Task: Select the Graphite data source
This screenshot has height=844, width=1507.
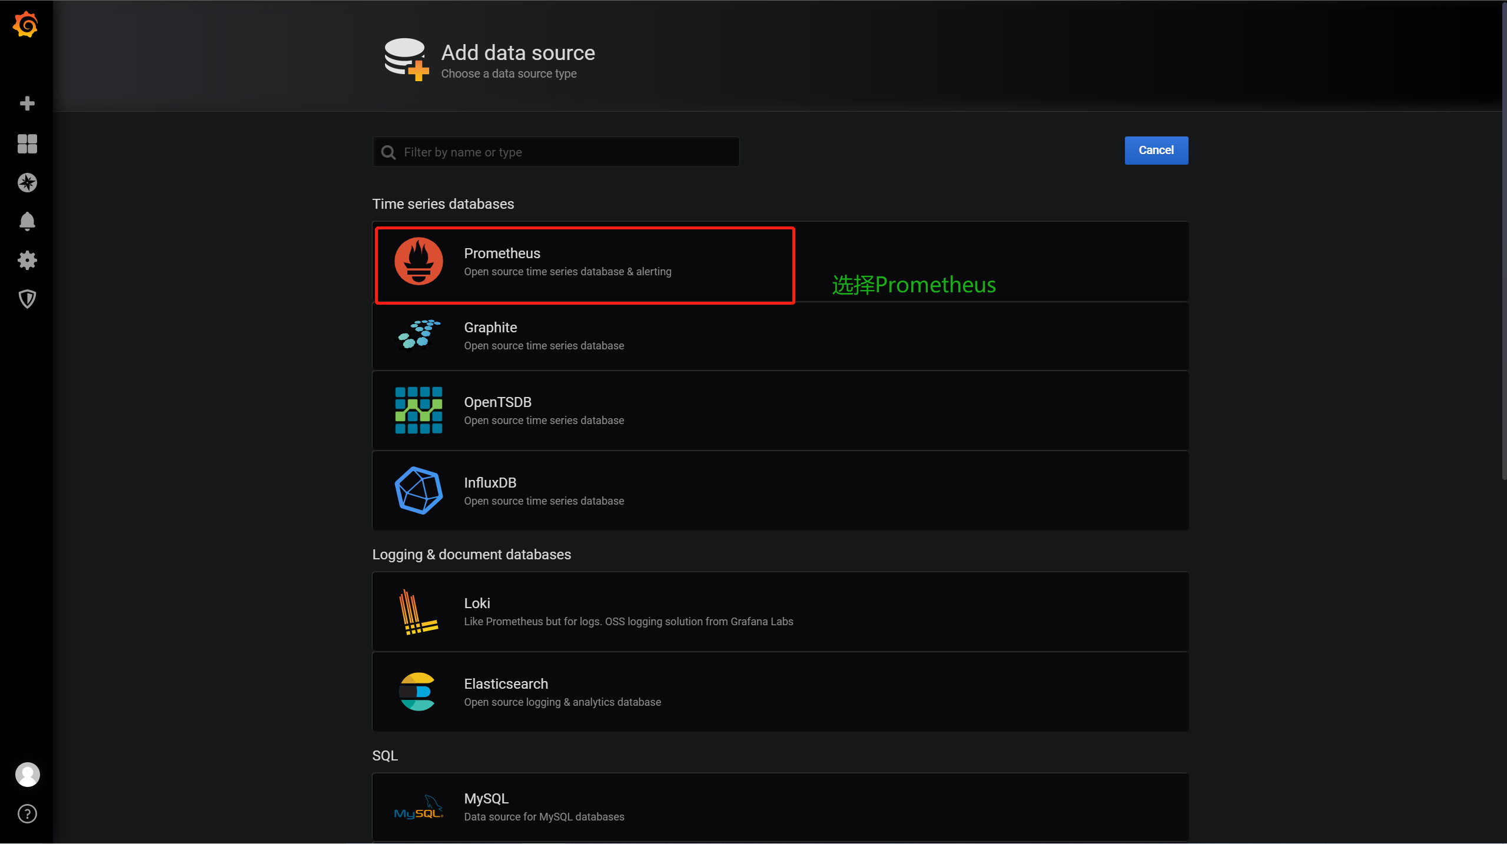Action: tap(780, 336)
